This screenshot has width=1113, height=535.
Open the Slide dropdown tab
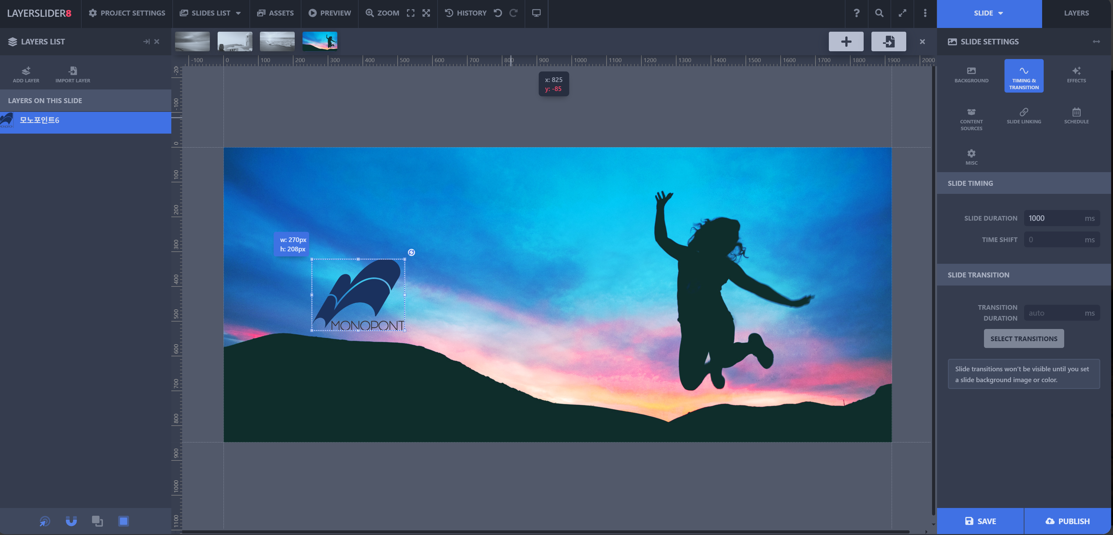tap(989, 13)
